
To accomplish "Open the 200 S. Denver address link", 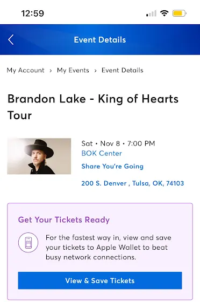I will (x=133, y=183).
